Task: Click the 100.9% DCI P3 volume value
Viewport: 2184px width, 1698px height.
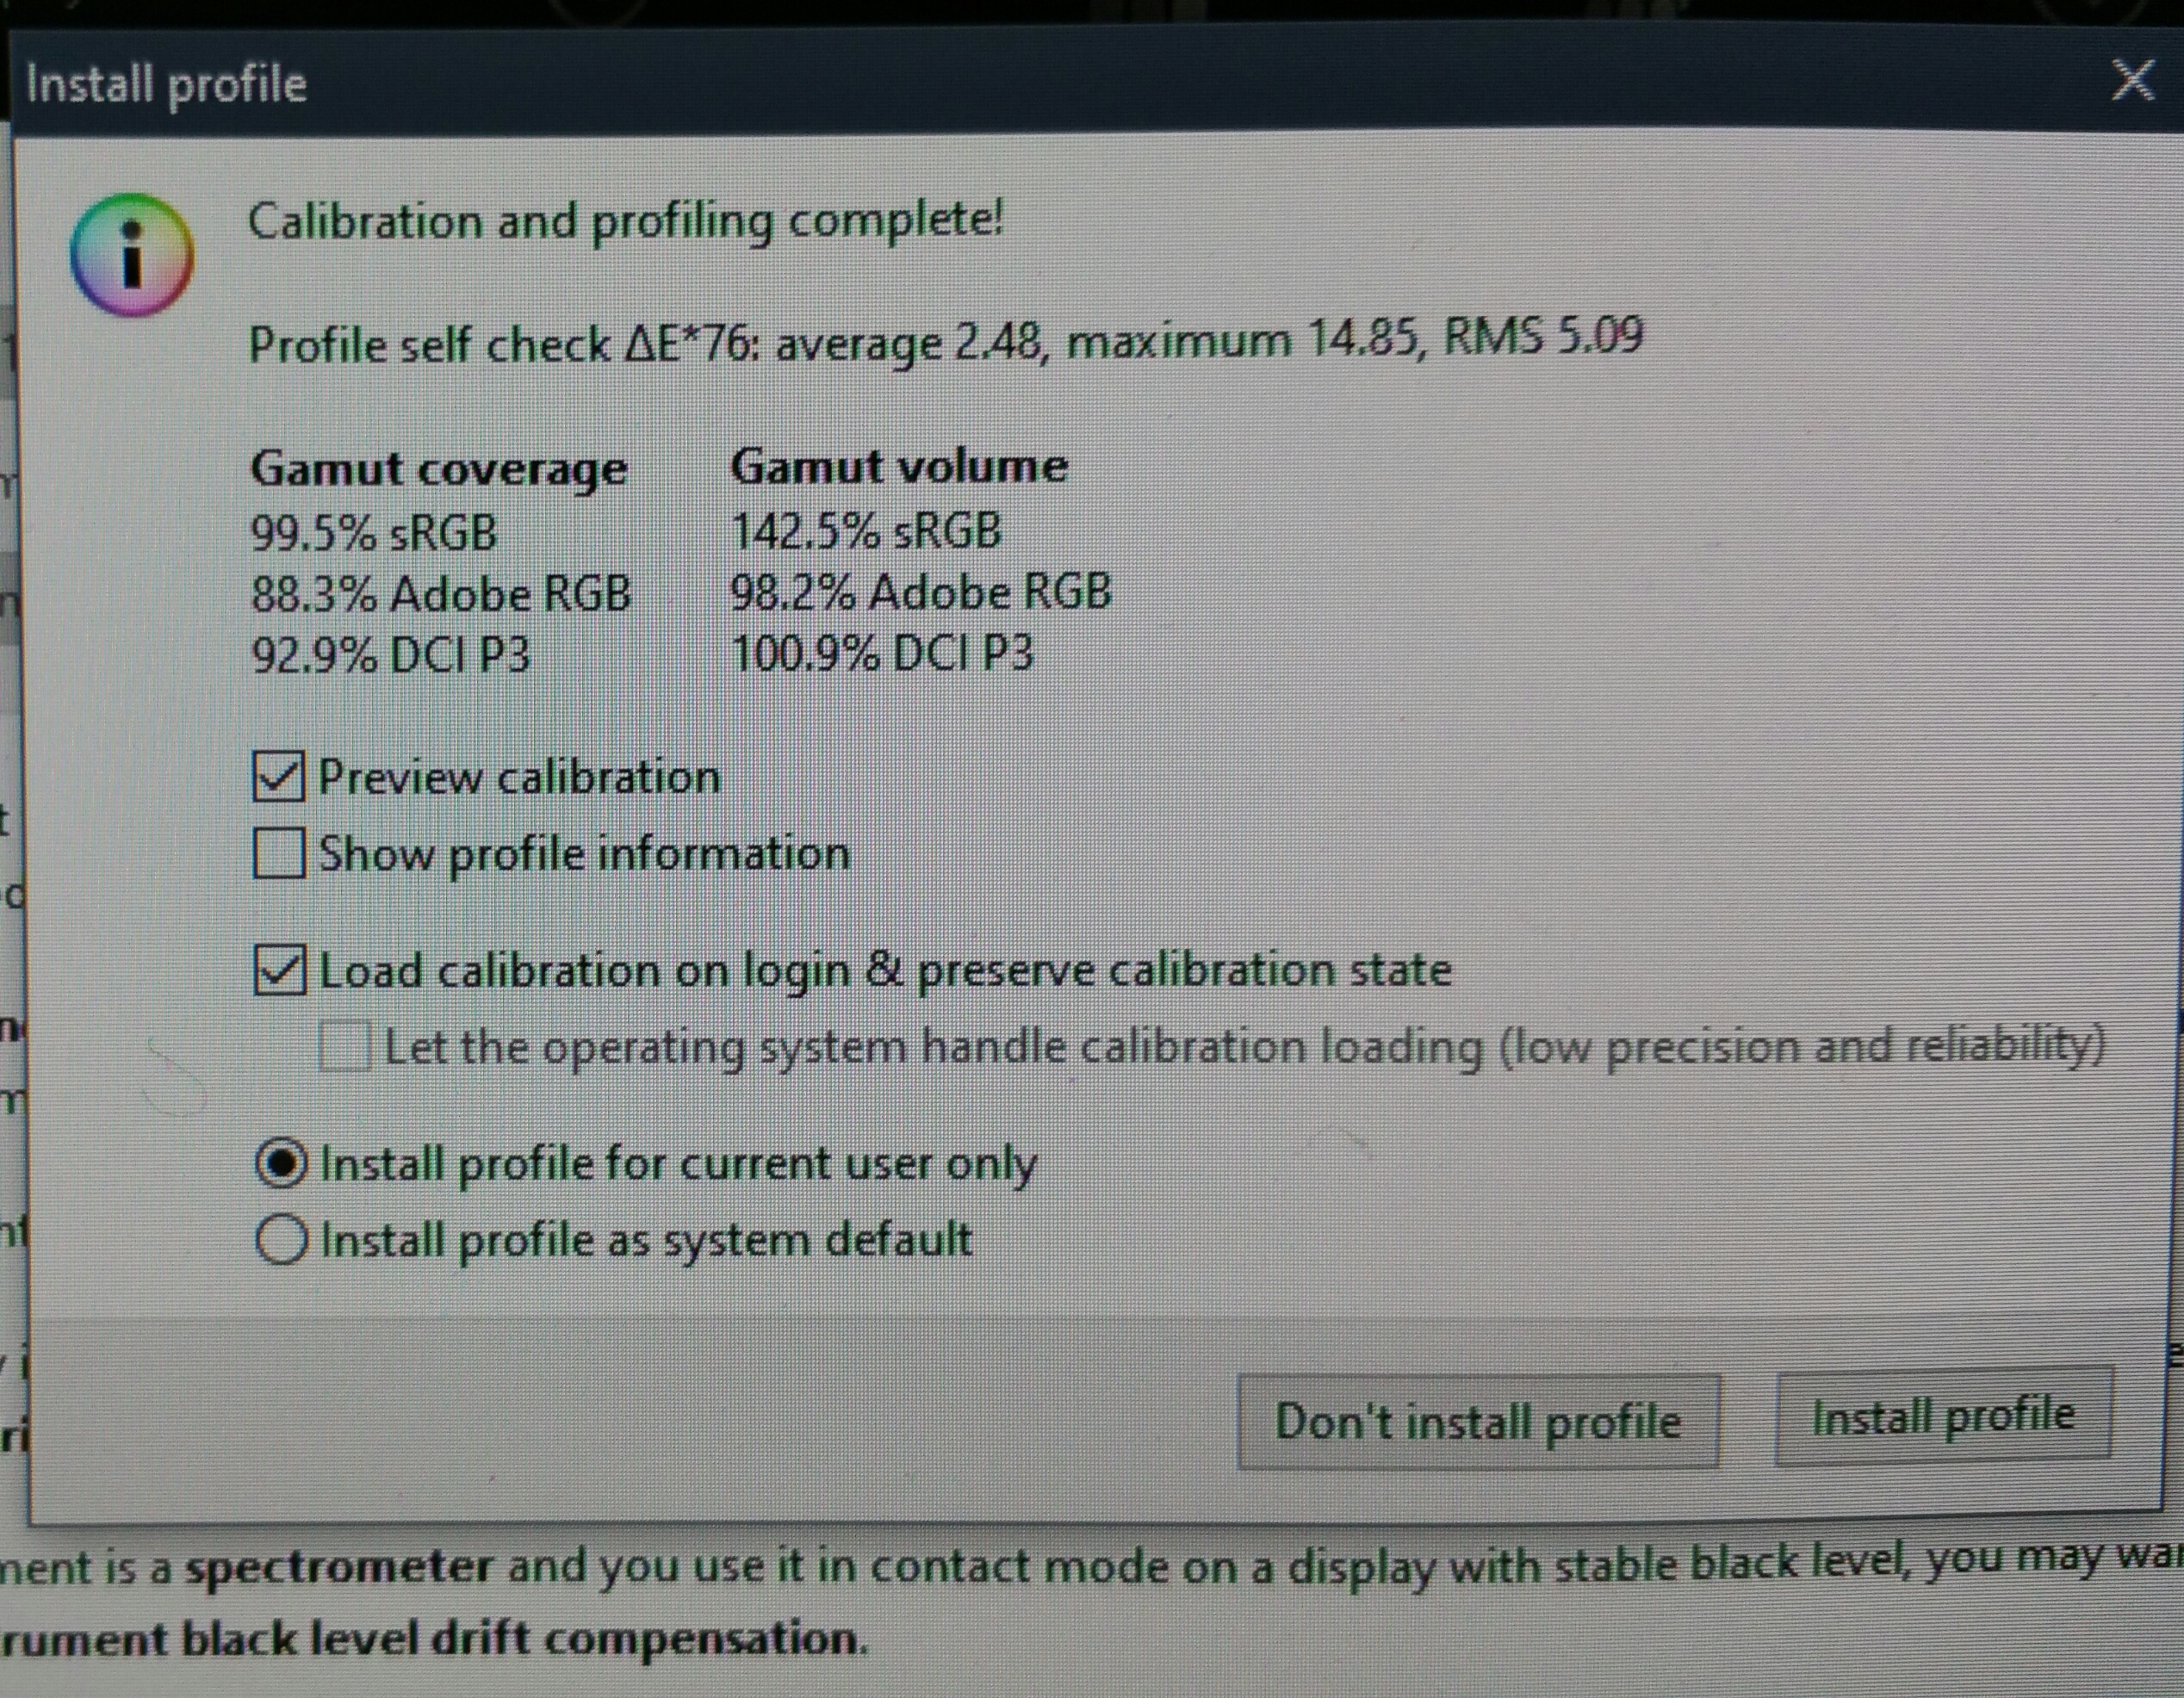Action: [x=881, y=654]
